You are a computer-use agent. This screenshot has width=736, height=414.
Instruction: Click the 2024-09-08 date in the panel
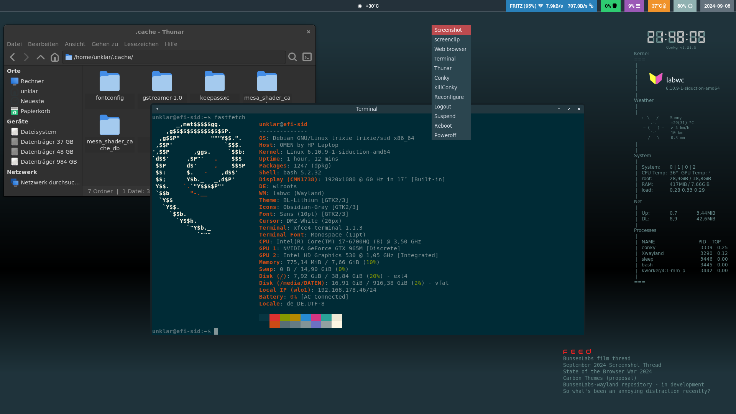[x=717, y=6]
